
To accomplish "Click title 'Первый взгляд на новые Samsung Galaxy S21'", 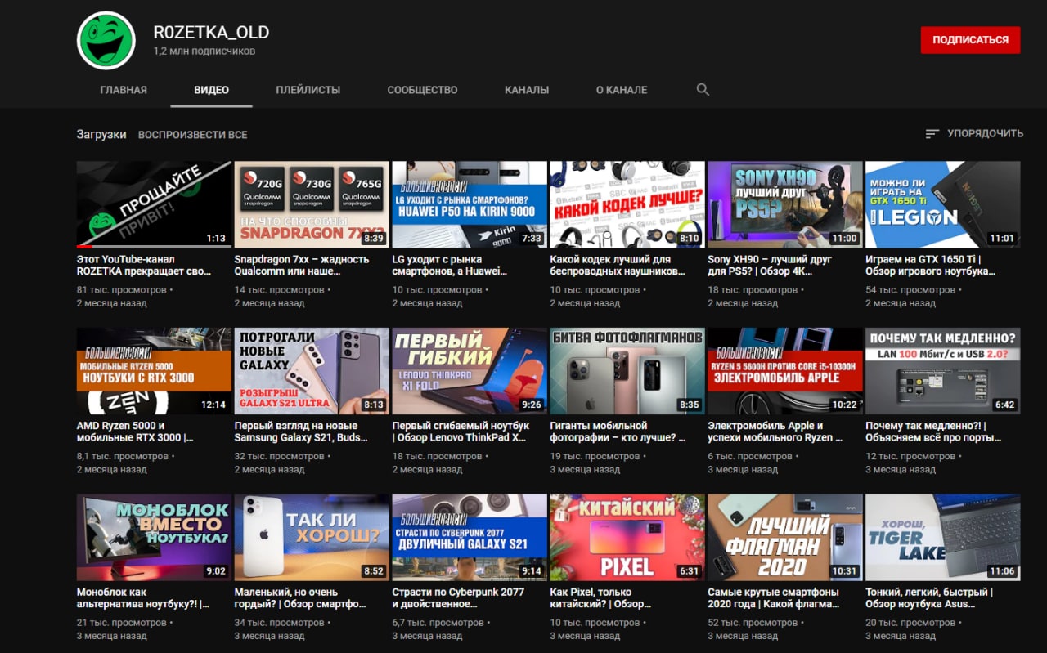I will (x=303, y=432).
